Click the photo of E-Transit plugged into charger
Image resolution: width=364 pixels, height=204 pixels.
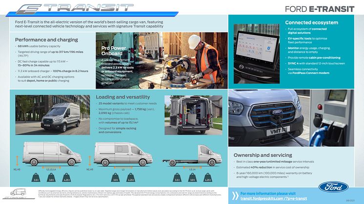point(291,118)
